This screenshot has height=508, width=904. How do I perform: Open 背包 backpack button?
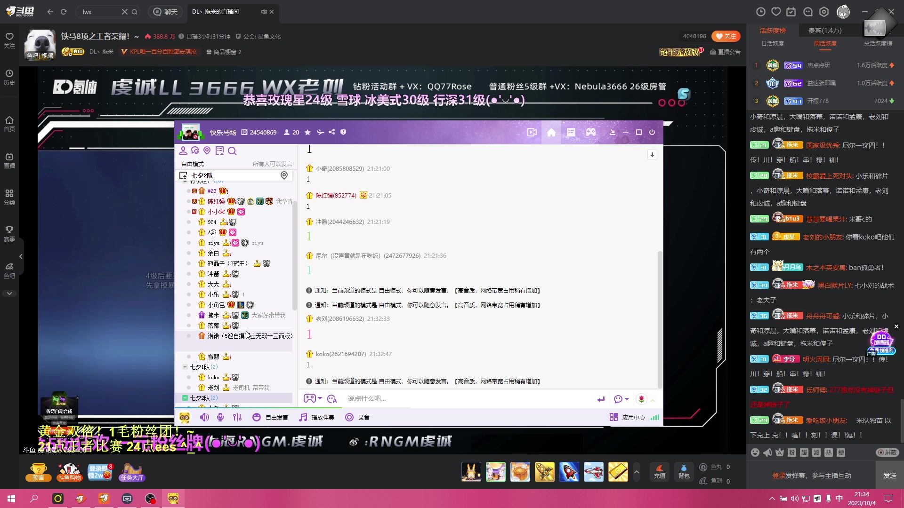(684, 472)
